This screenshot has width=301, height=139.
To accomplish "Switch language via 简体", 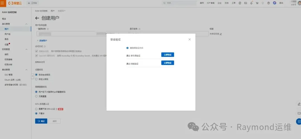I will tap(281, 3).
